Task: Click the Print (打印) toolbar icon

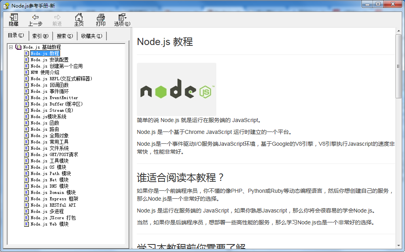Action: pyautogui.click(x=101, y=17)
